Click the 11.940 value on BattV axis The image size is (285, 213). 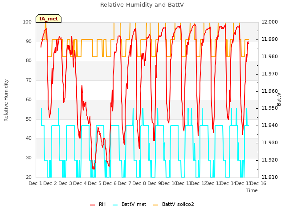(x=269, y=125)
